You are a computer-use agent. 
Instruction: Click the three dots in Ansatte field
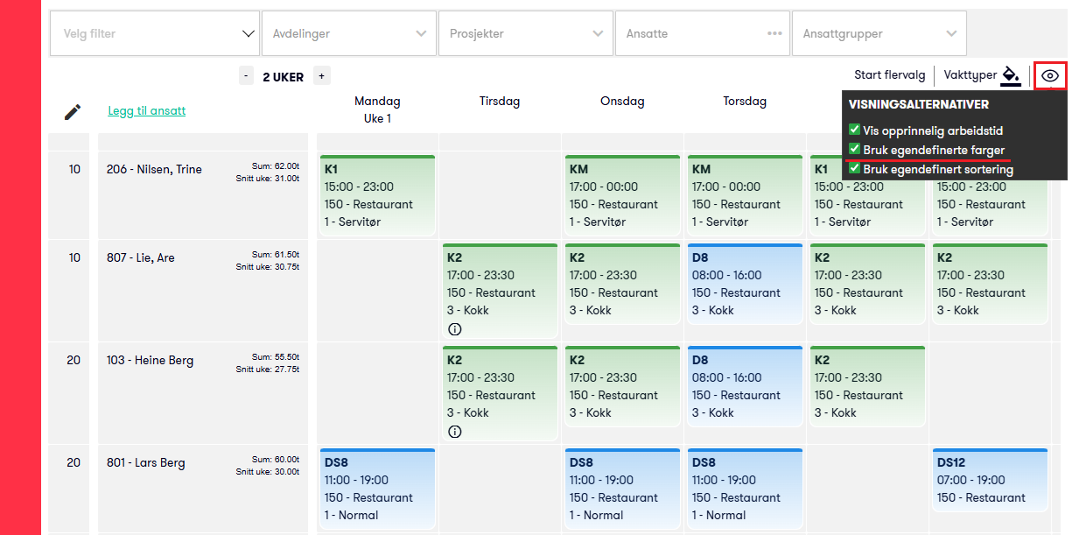point(774,33)
